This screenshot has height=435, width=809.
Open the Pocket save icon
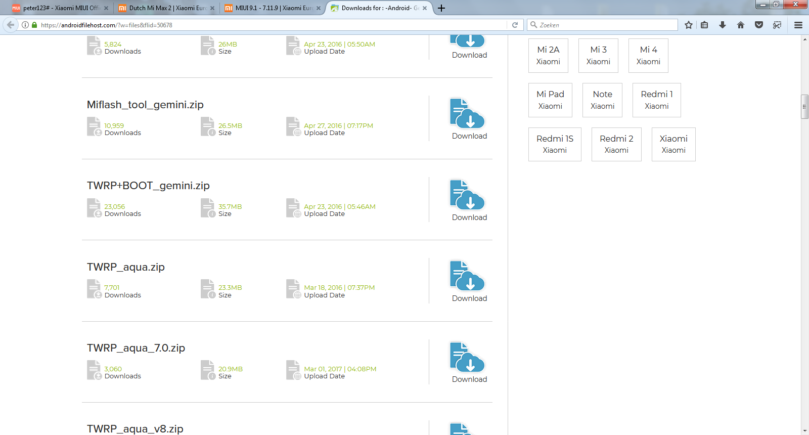(x=759, y=25)
